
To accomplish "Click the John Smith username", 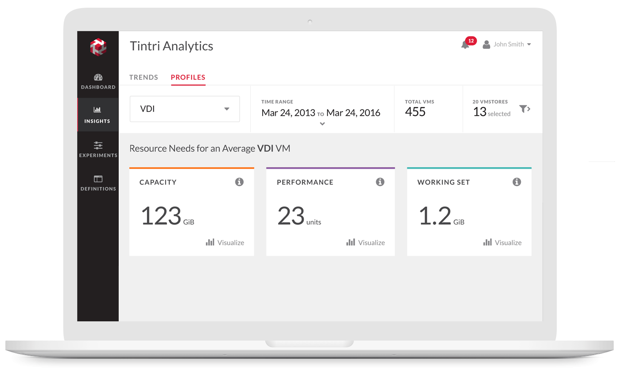I will click(x=509, y=44).
